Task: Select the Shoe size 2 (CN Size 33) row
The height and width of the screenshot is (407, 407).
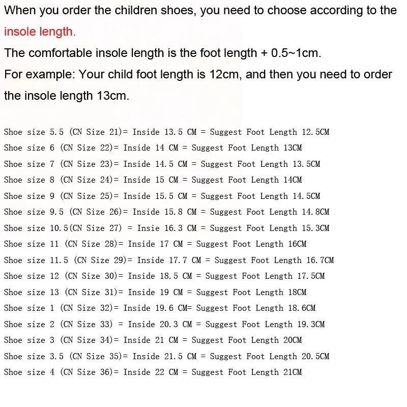Action: point(164,325)
